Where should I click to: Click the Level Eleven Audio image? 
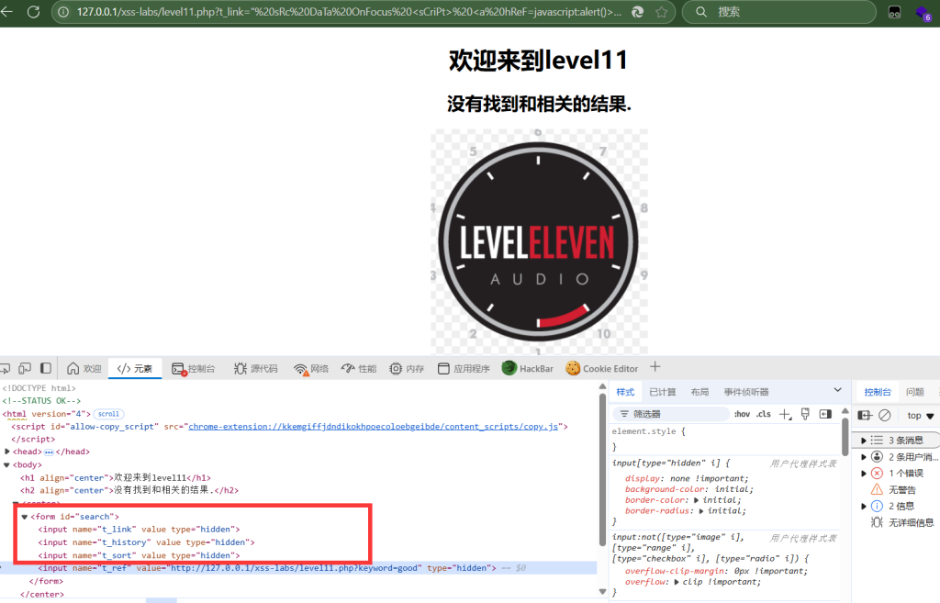538,241
